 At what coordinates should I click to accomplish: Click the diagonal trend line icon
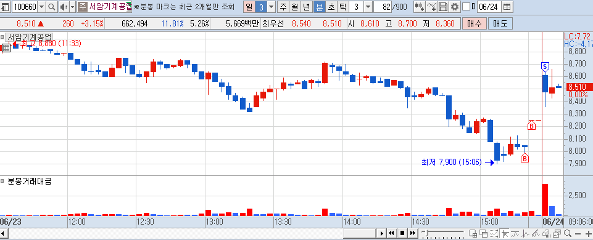click(x=536, y=233)
